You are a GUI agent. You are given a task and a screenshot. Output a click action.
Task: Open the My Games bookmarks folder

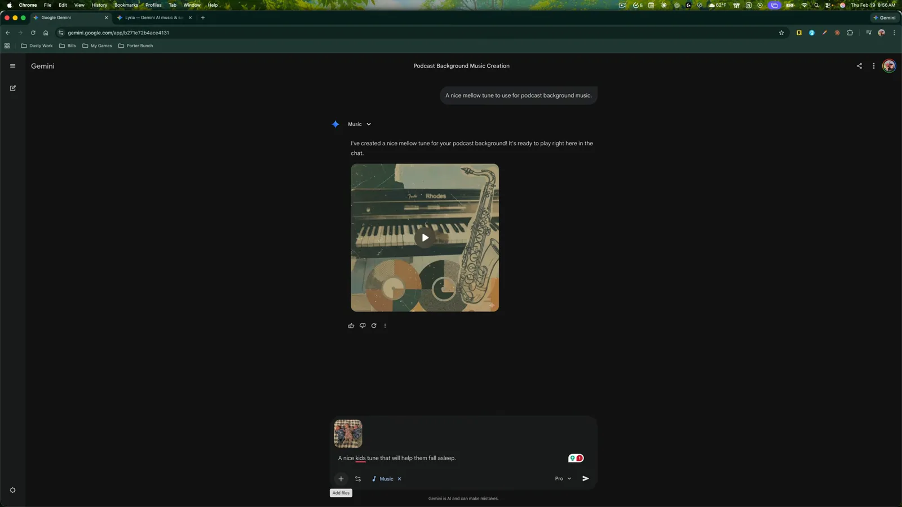[97, 46]
